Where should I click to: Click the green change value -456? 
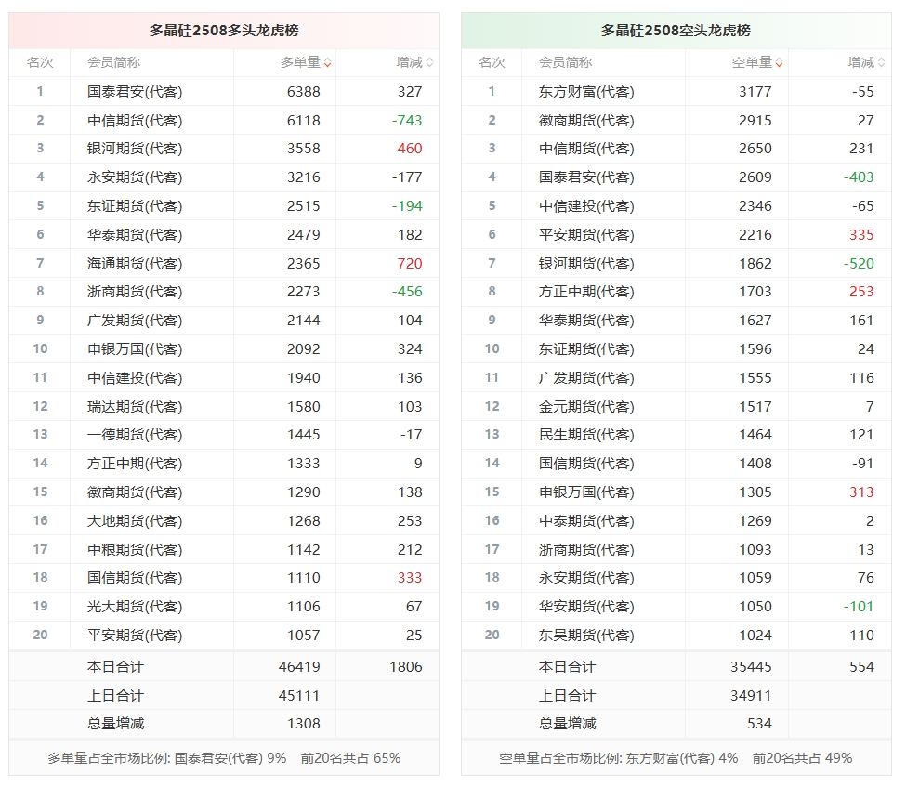tap(407, 292)
